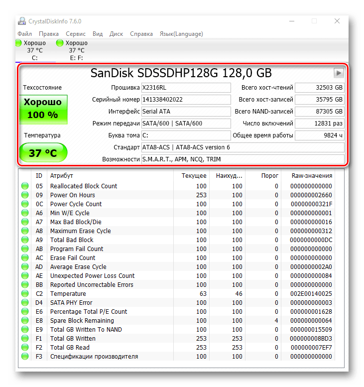
Task: Click the Текущее column header
Action: (x=192, y=176)
